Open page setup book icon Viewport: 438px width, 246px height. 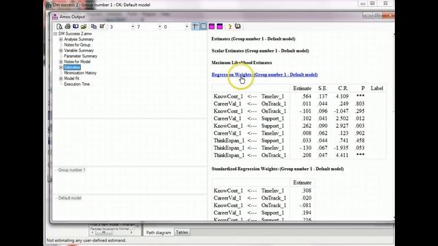[x=75, y=27]
